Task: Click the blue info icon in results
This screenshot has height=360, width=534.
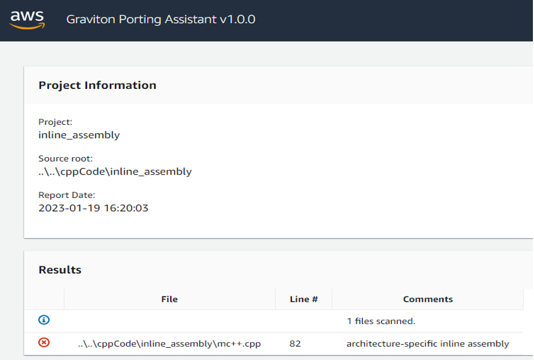Action: click(x=44, y=320)
